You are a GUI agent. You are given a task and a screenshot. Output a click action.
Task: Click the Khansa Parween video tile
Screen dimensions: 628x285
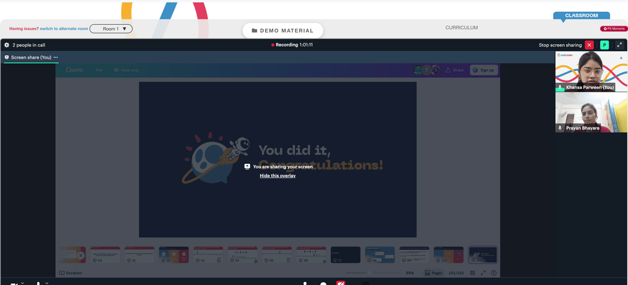click(x=591, y=72)
